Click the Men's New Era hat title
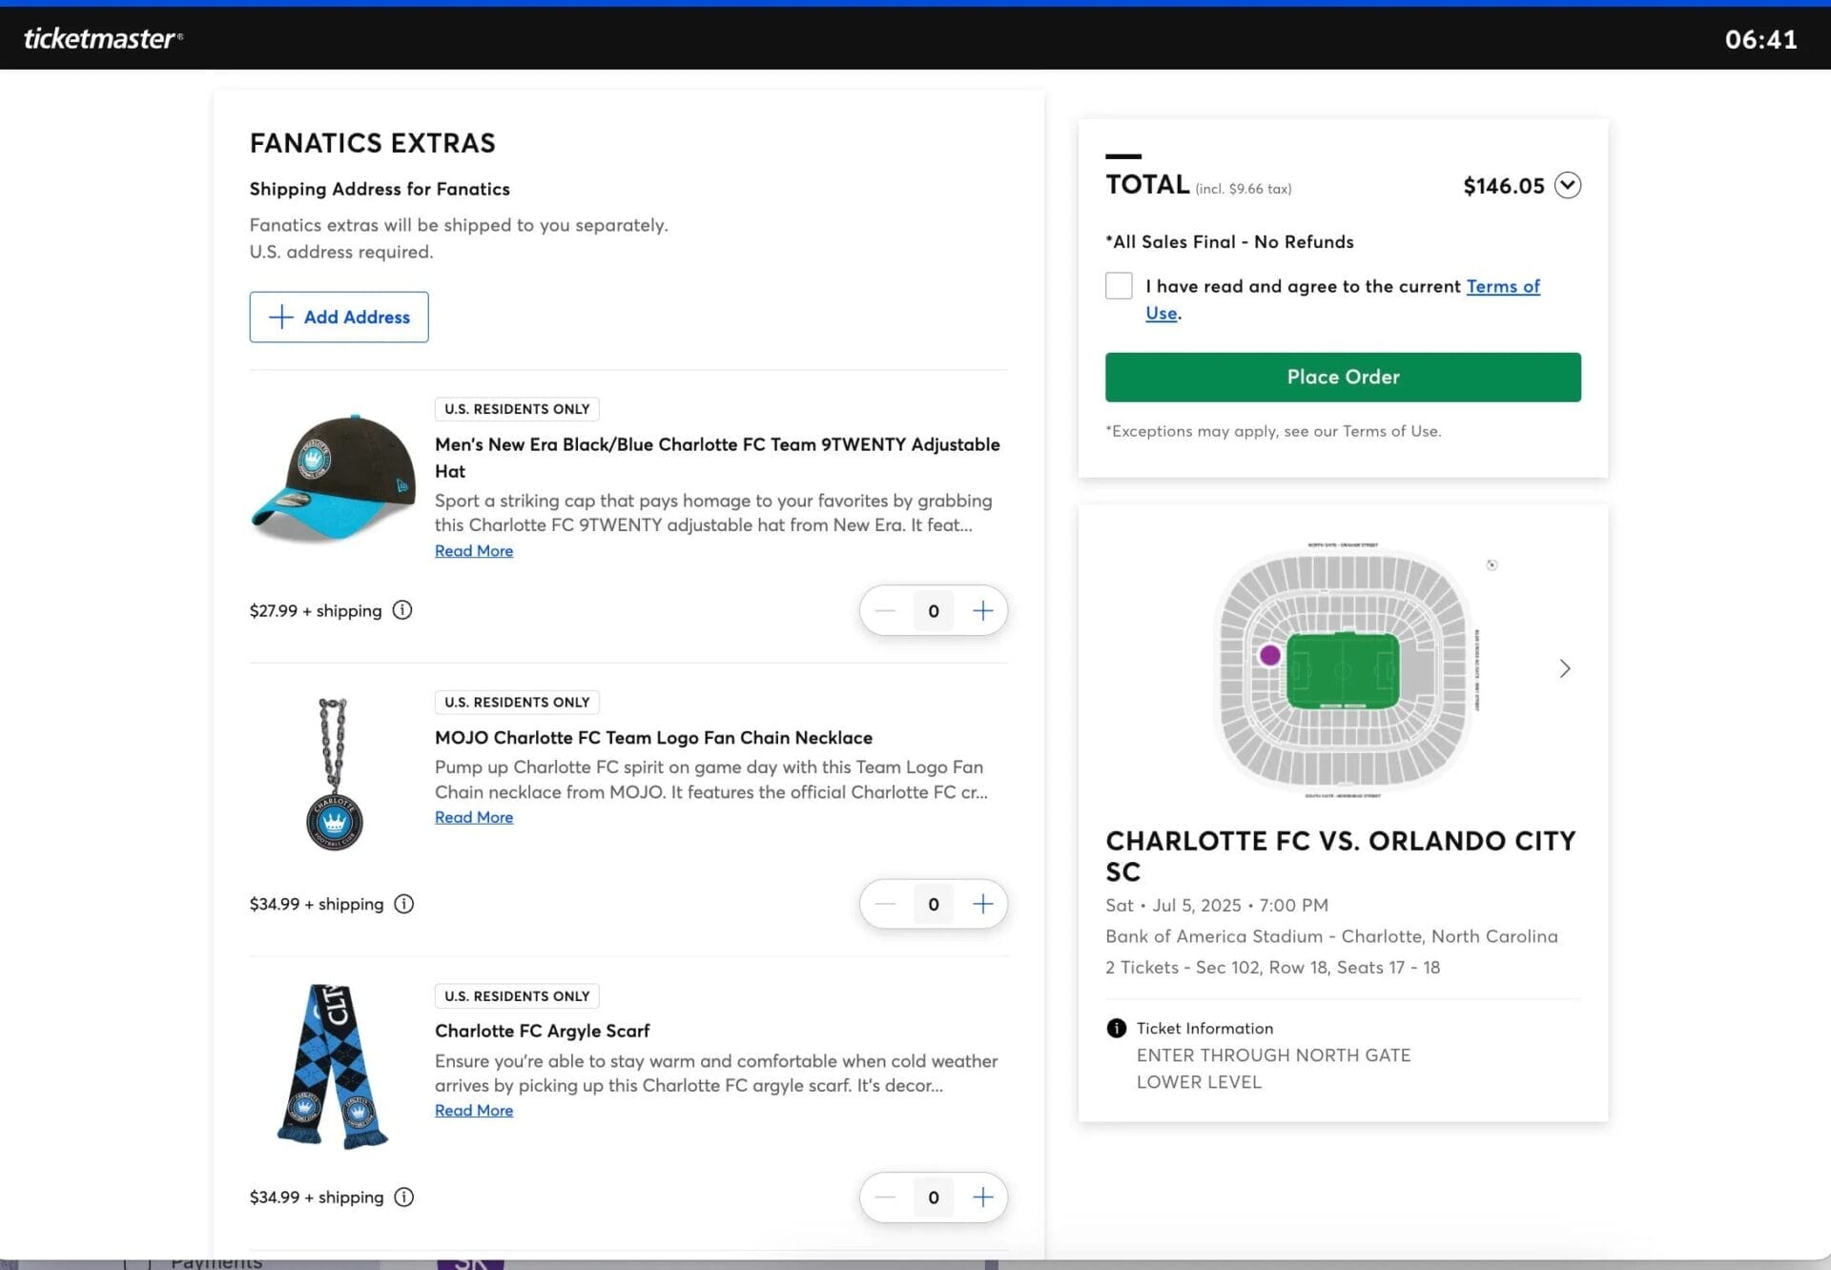This screenshot has height=1270, width=1831. (717, 458)
